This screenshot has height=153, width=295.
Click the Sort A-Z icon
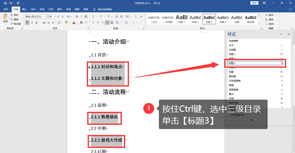pyautogui.click(x=136, y=16)
